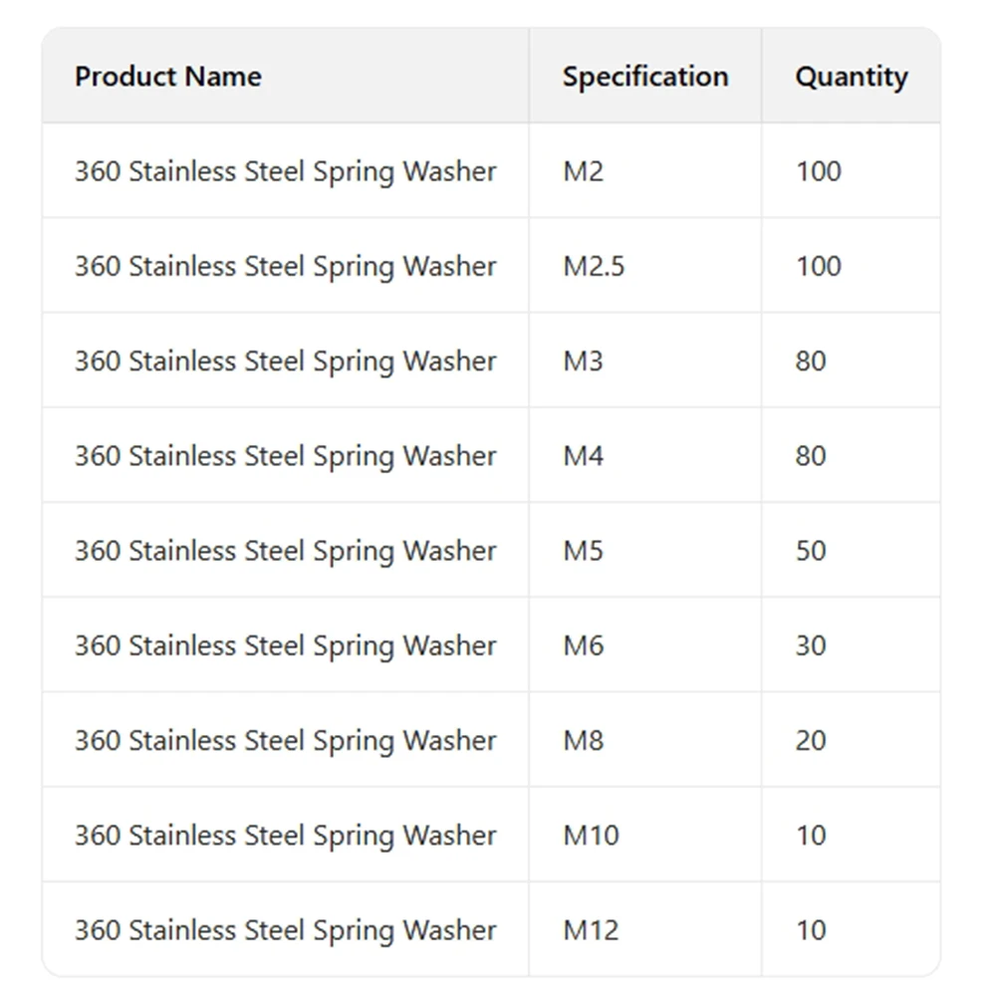Click the M8 specification cell
Image resolution: width=997 pixels, height=997 pixels.
(584, 740)
